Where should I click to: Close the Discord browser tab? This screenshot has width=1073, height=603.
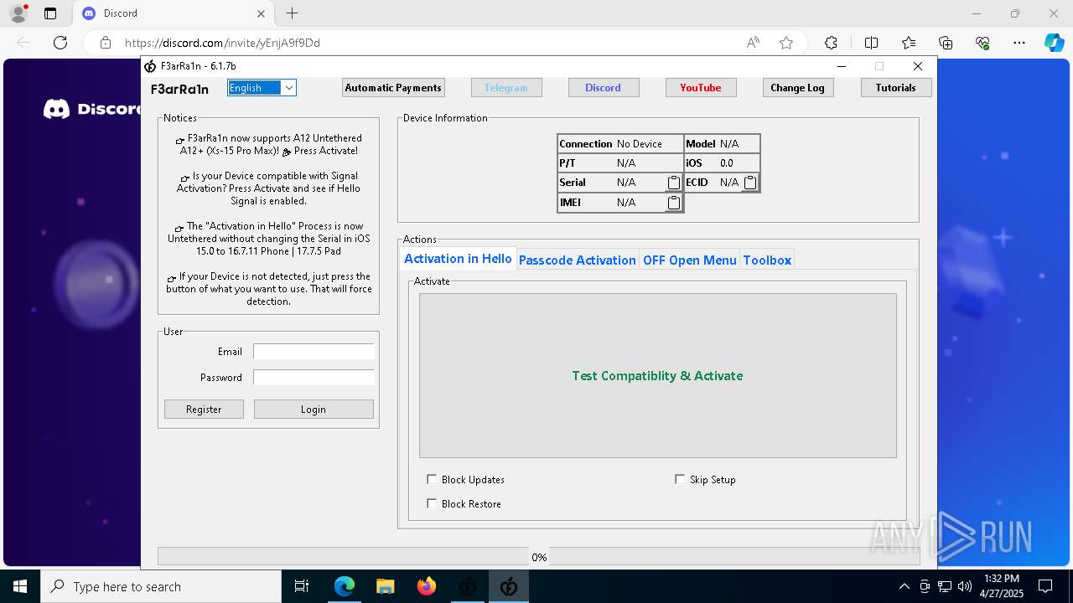261,13
